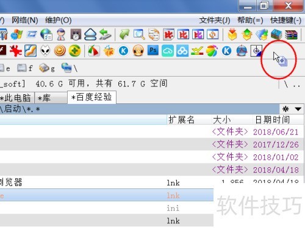Launch the colorful ball browser icon
Screen dimensions: 305x228
click(x=212, y=50)
